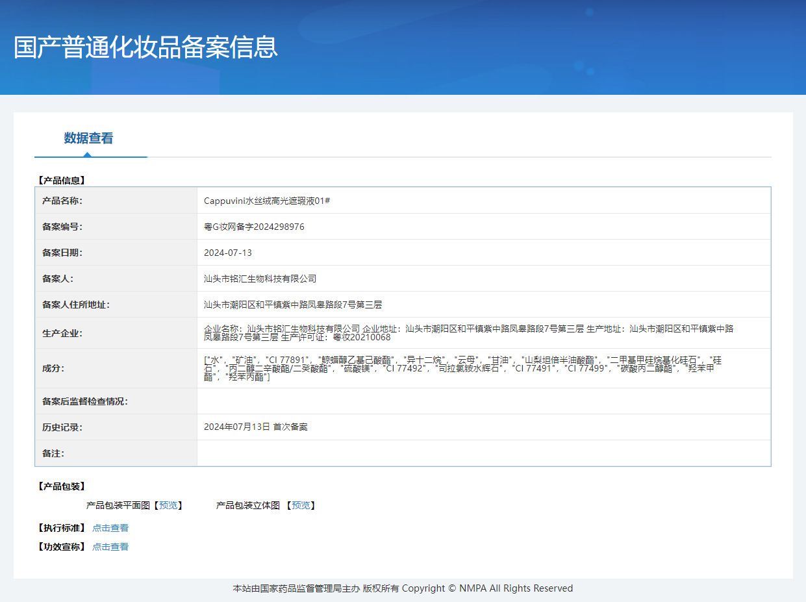Select product name Cappuvini水丝绒高光遮瑕液01#

tap(267, 201)
